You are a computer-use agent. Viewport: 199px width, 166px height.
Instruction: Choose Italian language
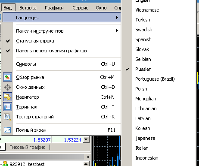coord(142,148)
